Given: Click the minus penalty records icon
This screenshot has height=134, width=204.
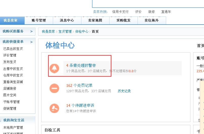Looking at the screenshot, I should pyautogui.click(x=54, y=88).
